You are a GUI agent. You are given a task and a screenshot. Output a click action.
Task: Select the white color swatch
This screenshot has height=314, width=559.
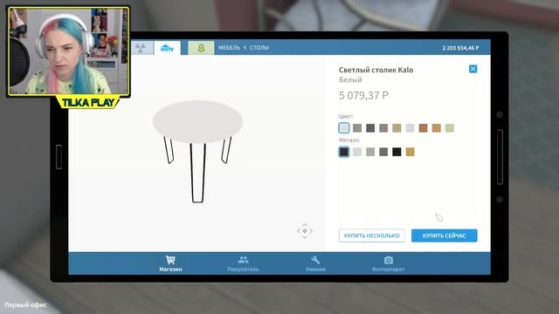click(x=344, y=128)
